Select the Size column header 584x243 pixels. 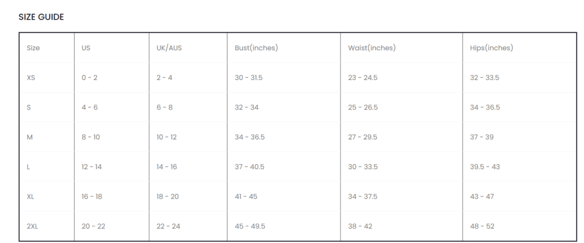[x=33, y=48]
